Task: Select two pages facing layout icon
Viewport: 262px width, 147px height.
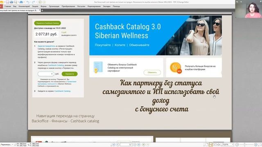Action: (215, 145)
